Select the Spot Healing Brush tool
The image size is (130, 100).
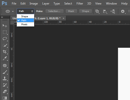pyautogui.click(x=5, y=65)
